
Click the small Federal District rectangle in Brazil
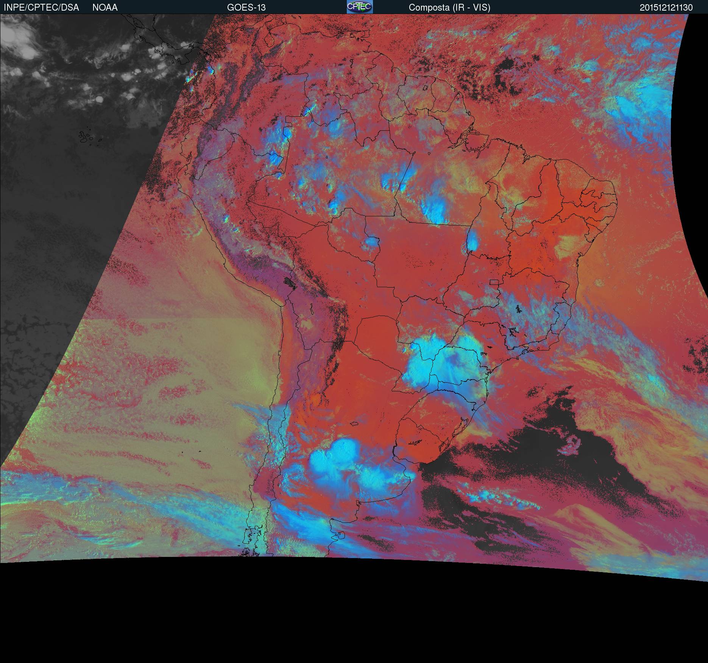pyautogui.click(x=494, y=282)
